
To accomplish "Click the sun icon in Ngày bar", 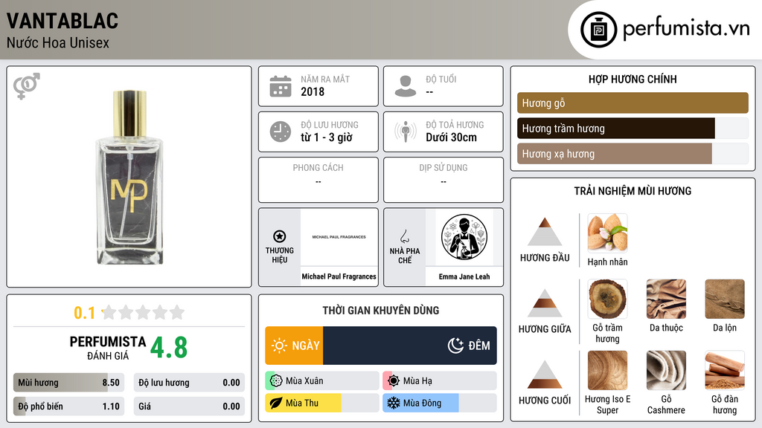I will (280, 346).
